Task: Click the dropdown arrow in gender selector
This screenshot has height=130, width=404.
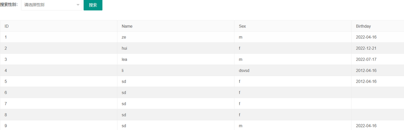Action: coord(78,5)
